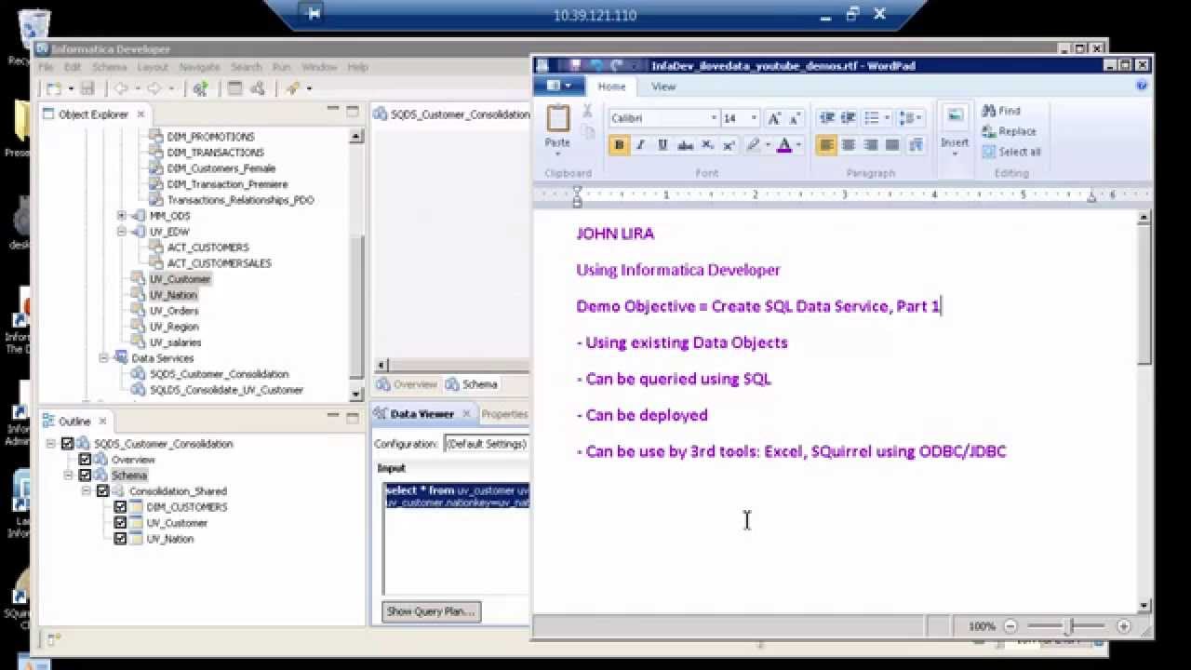The image size is (1191, 670).
Task: Open Paragraph settings icon in WordPad
Action: [x=915, y=145]
